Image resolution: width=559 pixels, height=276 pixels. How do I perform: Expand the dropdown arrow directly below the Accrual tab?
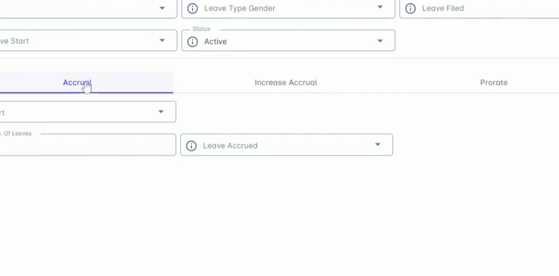(161, 112)
